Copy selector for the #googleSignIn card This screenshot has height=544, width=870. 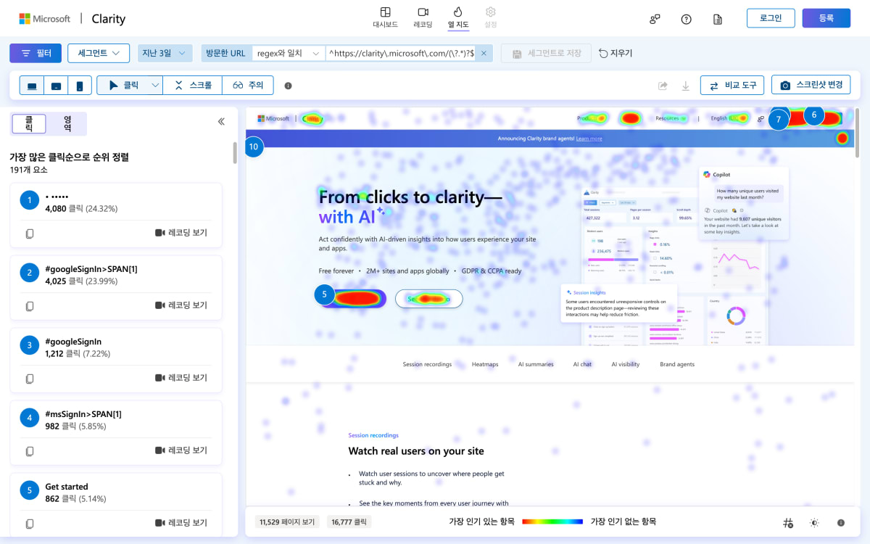[30, 378]
